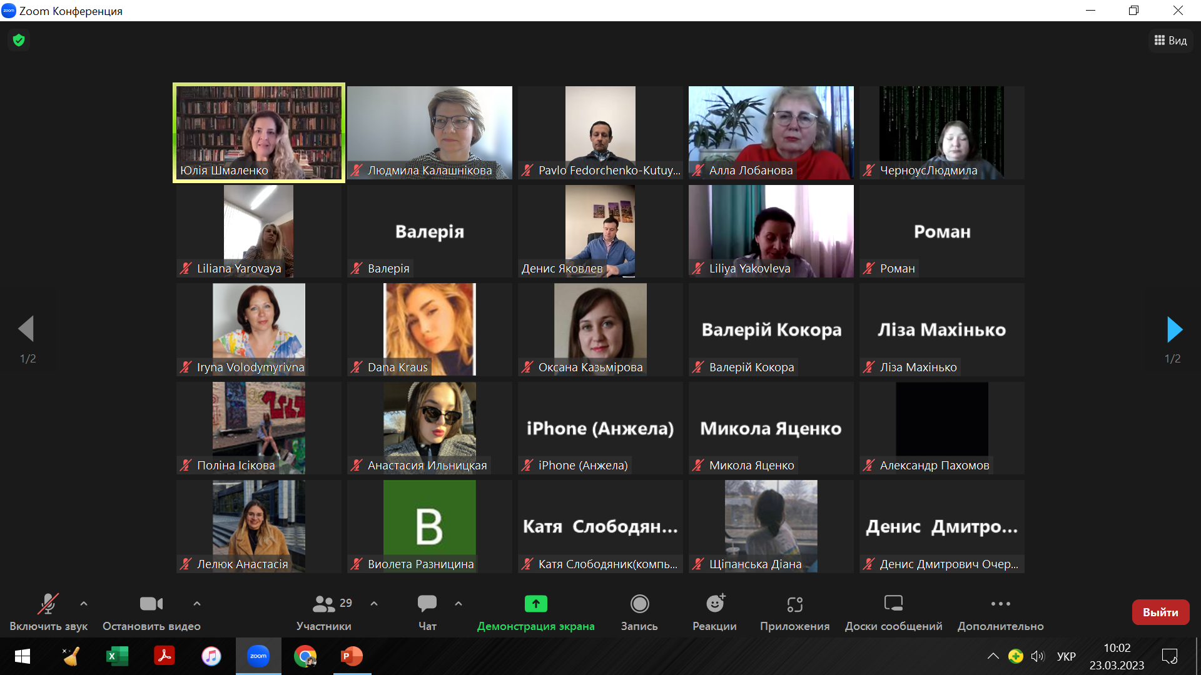
Task: Switch УКР keyboard language
Action: 1067,656
